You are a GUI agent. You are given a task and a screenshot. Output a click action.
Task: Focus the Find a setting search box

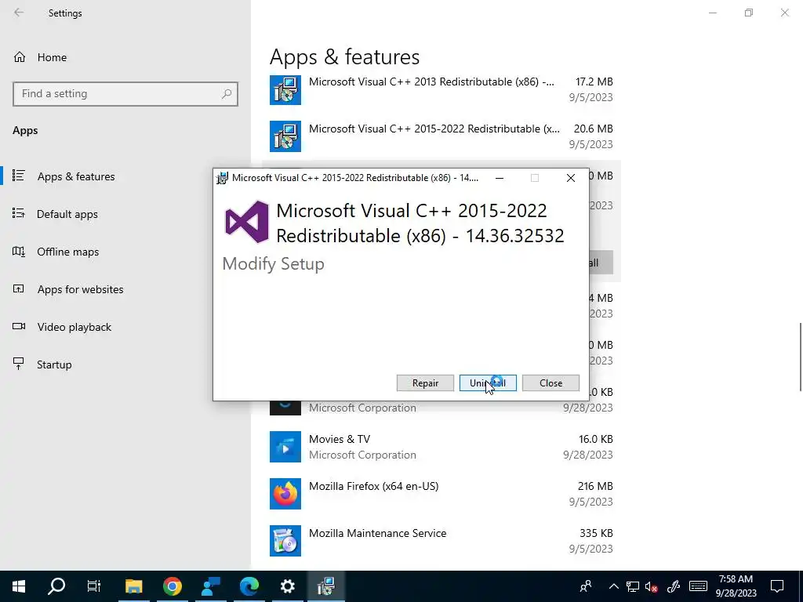[x=125, y=94]
